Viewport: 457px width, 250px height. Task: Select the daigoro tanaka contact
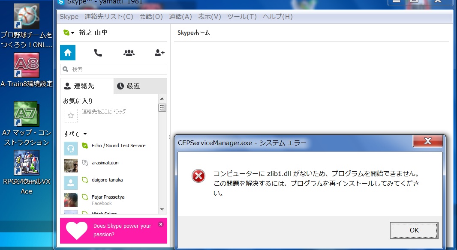click(x=107, y=180)
